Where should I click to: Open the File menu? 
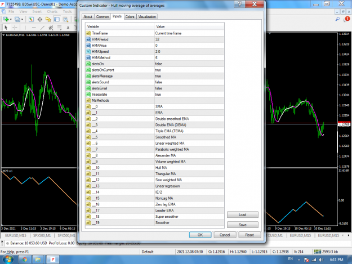11,11
